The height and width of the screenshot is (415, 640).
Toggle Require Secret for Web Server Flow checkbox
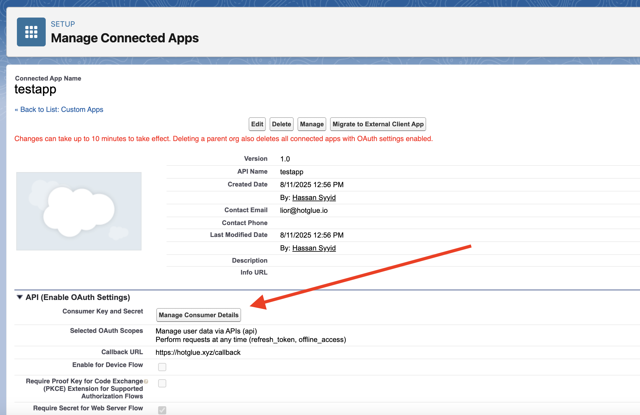(162, 410)
